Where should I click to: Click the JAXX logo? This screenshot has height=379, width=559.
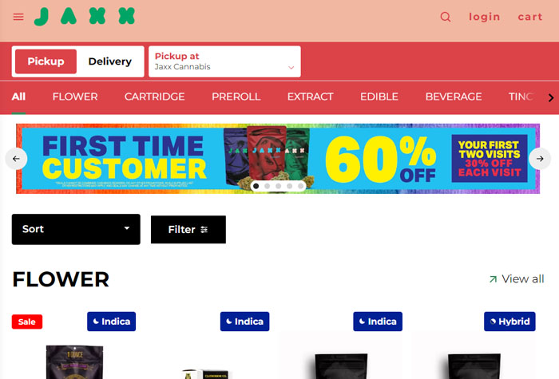(85, 17)
